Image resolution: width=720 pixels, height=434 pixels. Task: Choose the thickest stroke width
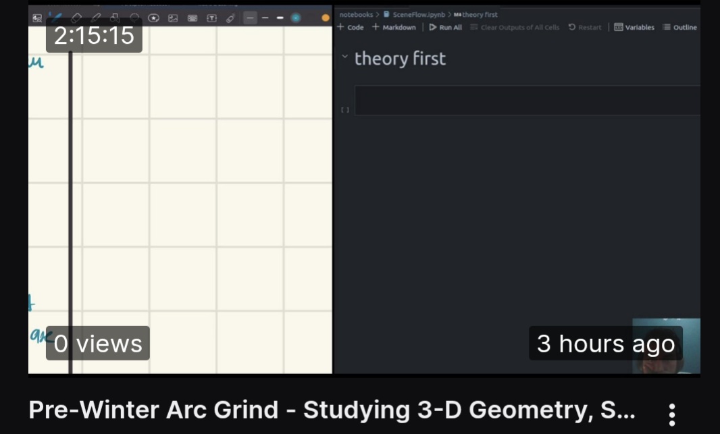tap(280, 18)
